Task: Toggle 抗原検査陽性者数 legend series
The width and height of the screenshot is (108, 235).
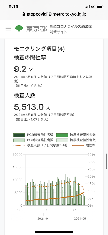Action: tap(76, 135)
